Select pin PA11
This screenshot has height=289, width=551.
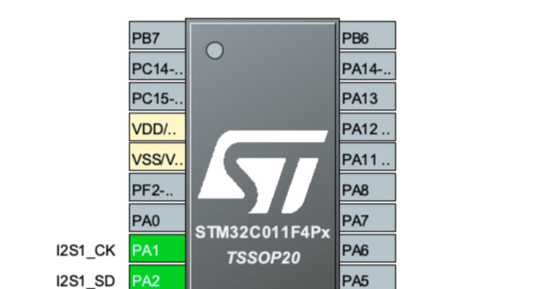[x=368, y=158]
